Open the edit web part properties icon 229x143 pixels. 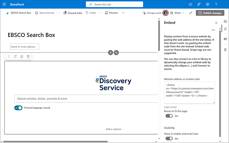click(16, 56)
